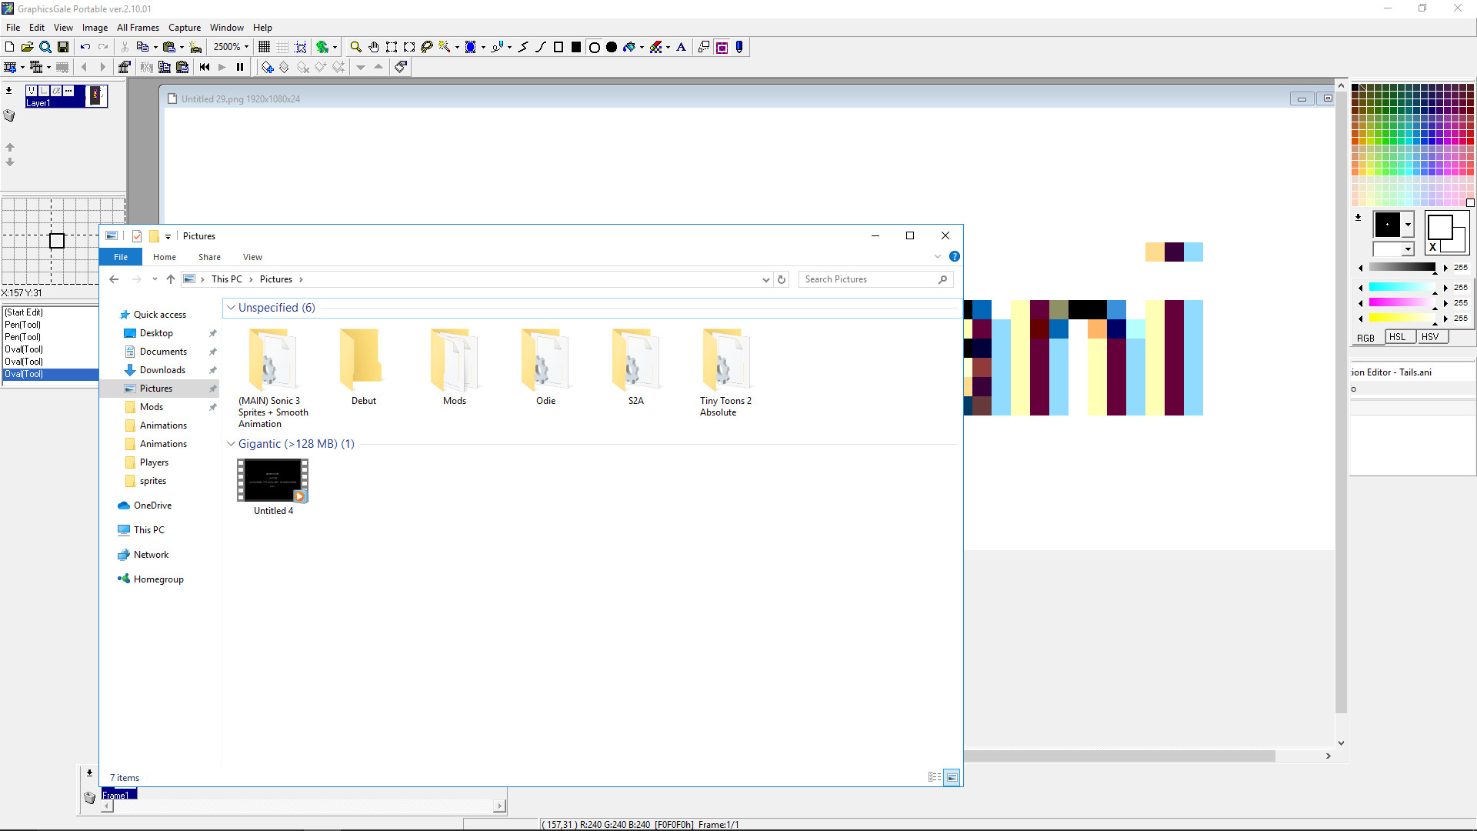Image resolution: width=1477 pixels, height=831 pixels.
Task: Expand the foreground color dropdown arrow
Action: coord(1409,225)
